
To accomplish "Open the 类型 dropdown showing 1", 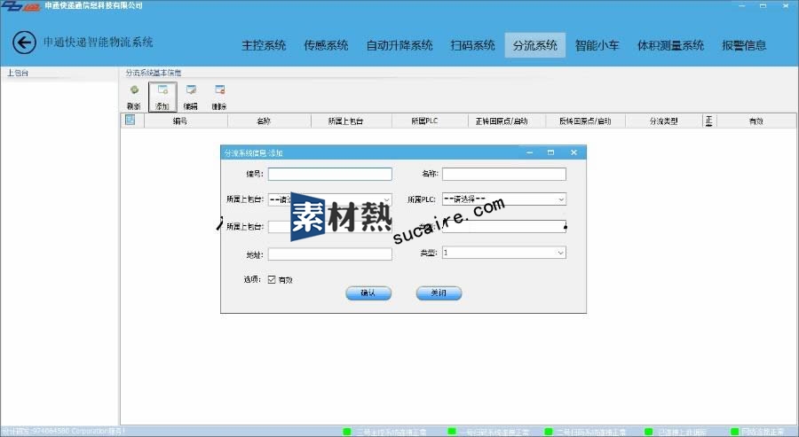I will 503,254.
